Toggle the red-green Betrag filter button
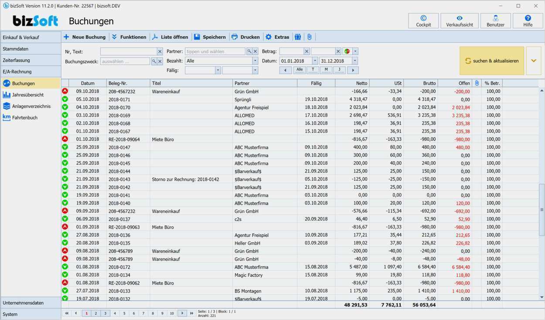 point(347,51)
